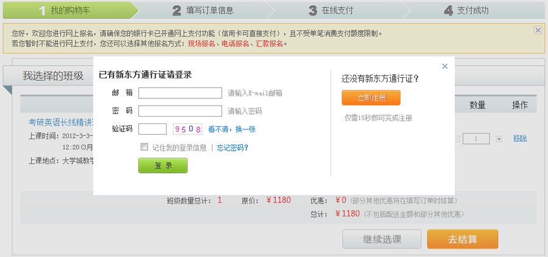
Task: Dismiss the yellow notice banner
Action: (x=538, y=30)
